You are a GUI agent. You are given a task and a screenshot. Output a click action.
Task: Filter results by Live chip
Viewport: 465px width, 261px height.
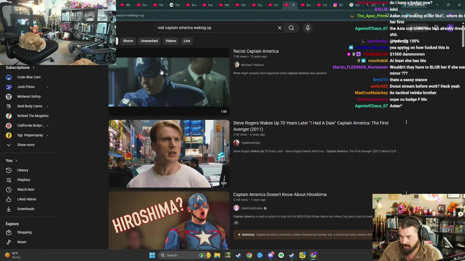(187, 41)
